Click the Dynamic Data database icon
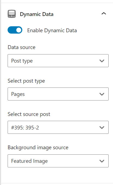Image resolution: width=113 pixels, height=185 pixels. pos(12,14)
